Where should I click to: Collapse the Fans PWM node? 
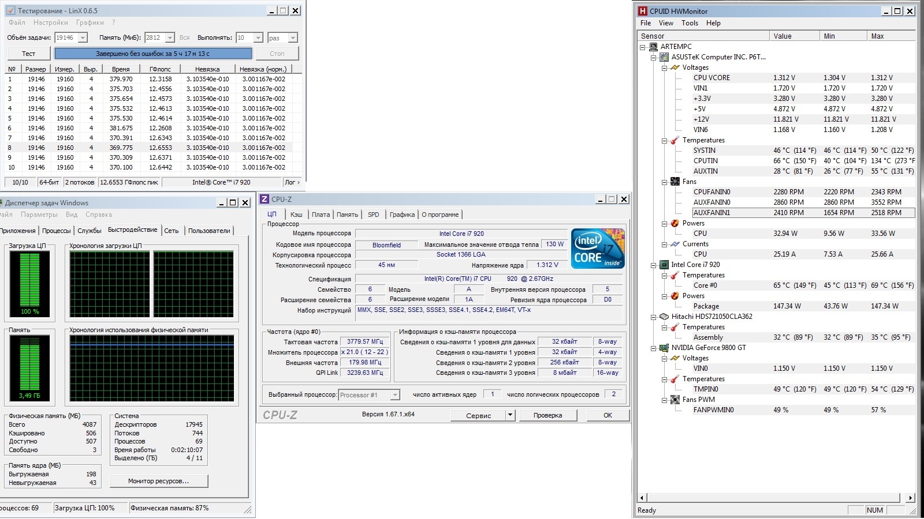[x=664, y=400]
